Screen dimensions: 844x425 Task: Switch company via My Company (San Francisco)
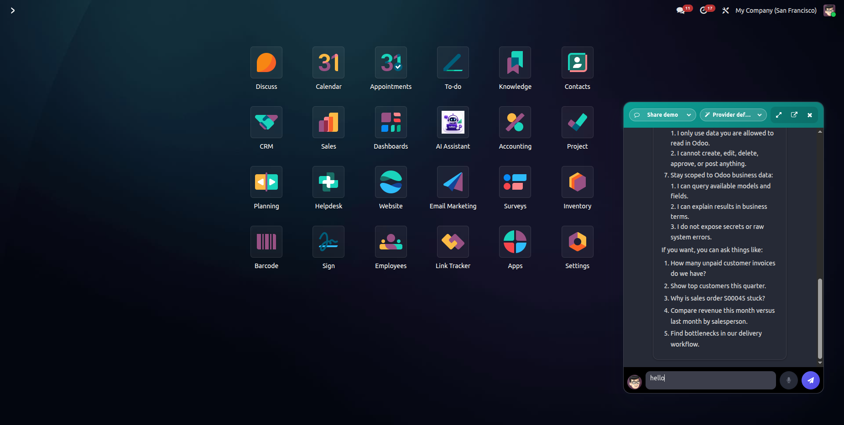tap(776, 10)
